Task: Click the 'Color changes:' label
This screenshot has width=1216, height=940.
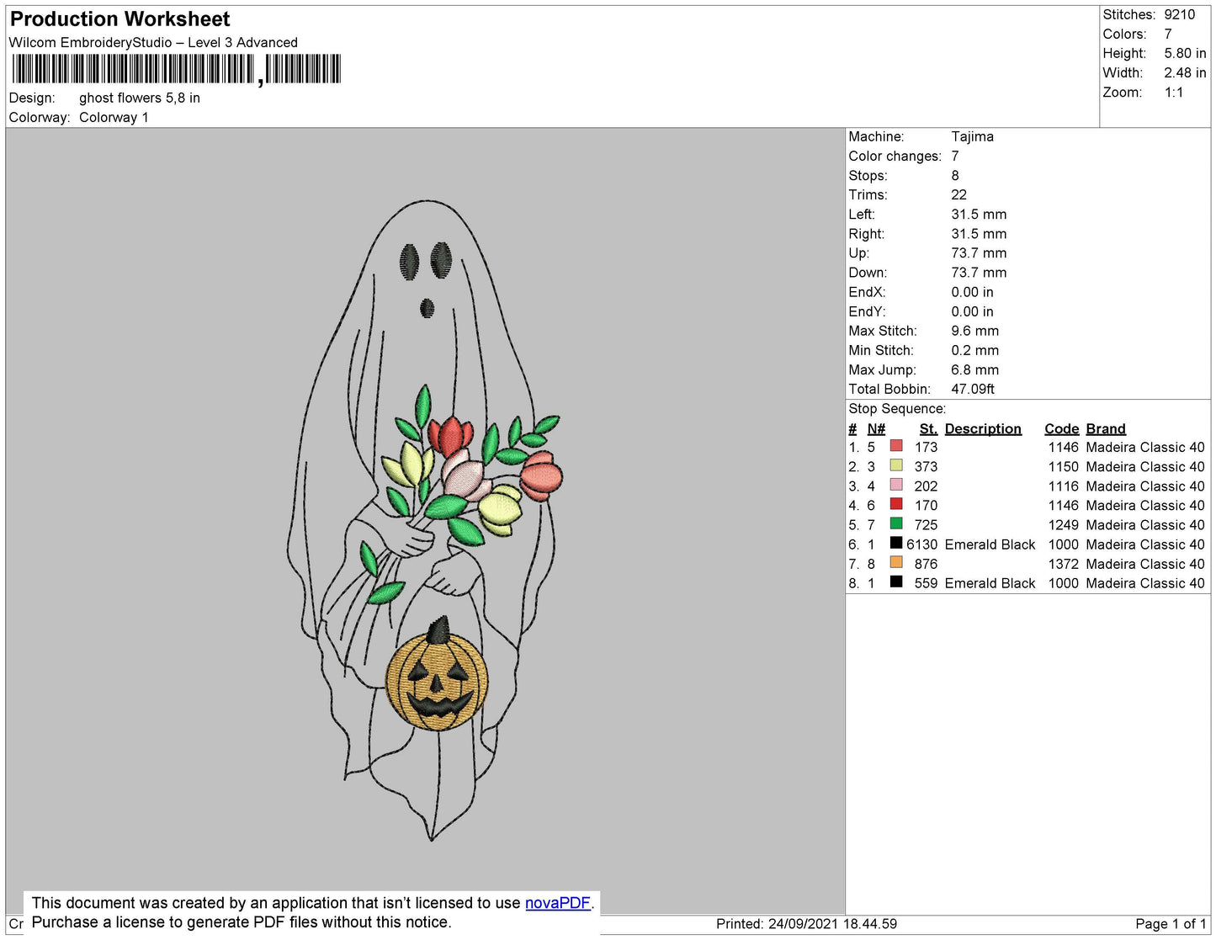Action: (895, 156)
